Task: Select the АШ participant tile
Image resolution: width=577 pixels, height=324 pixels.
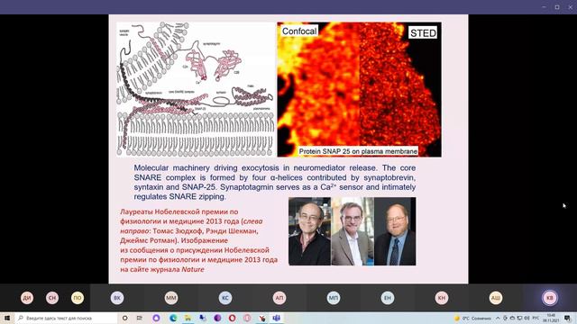Action: click(x=496, y=298)
